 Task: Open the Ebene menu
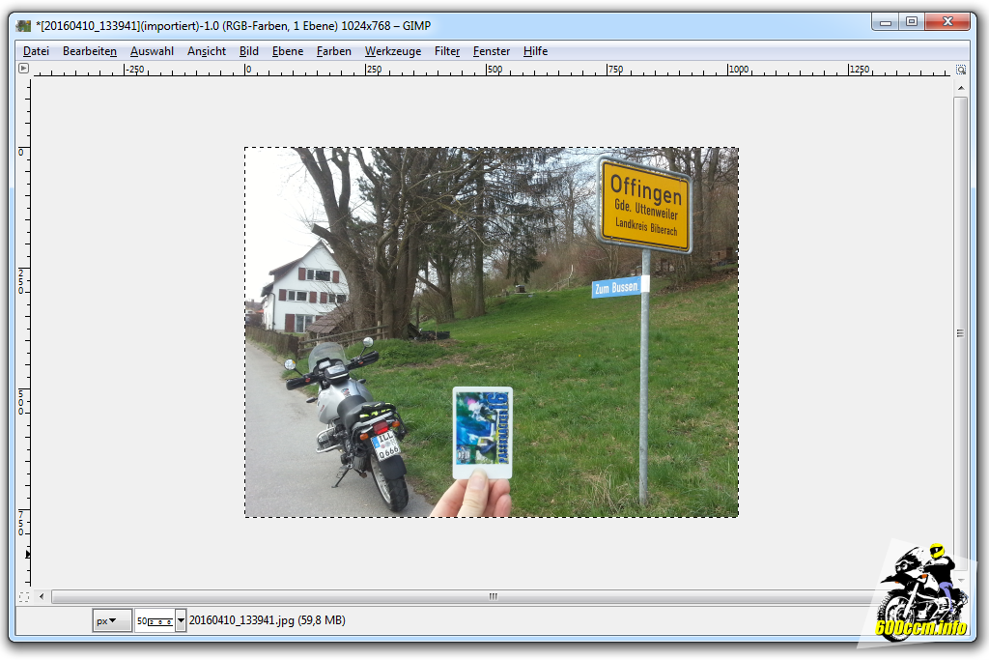tap(287, 51)
